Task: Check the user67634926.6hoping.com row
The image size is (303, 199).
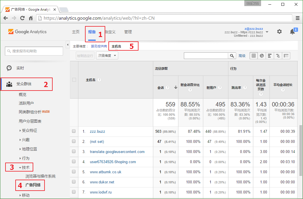Action: (74, 161)
